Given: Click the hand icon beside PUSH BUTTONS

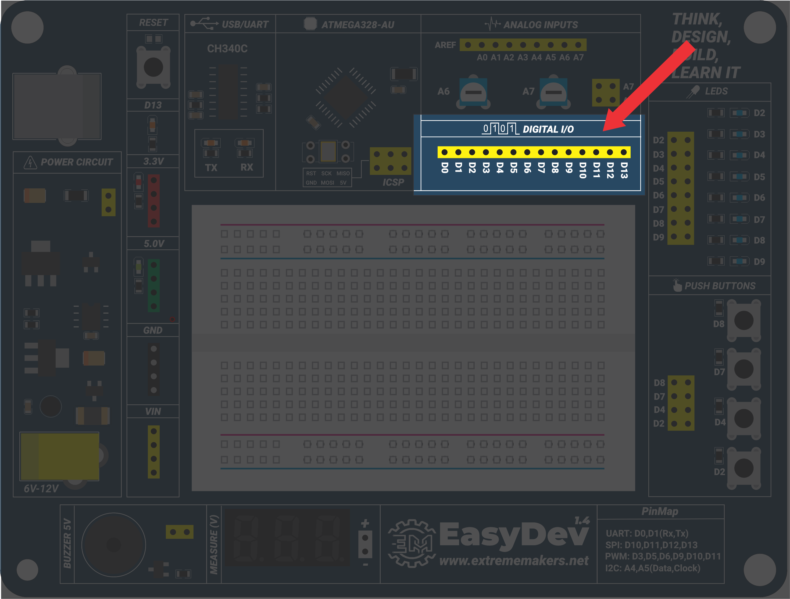Looking at the screenshot, I should (677, 285).
